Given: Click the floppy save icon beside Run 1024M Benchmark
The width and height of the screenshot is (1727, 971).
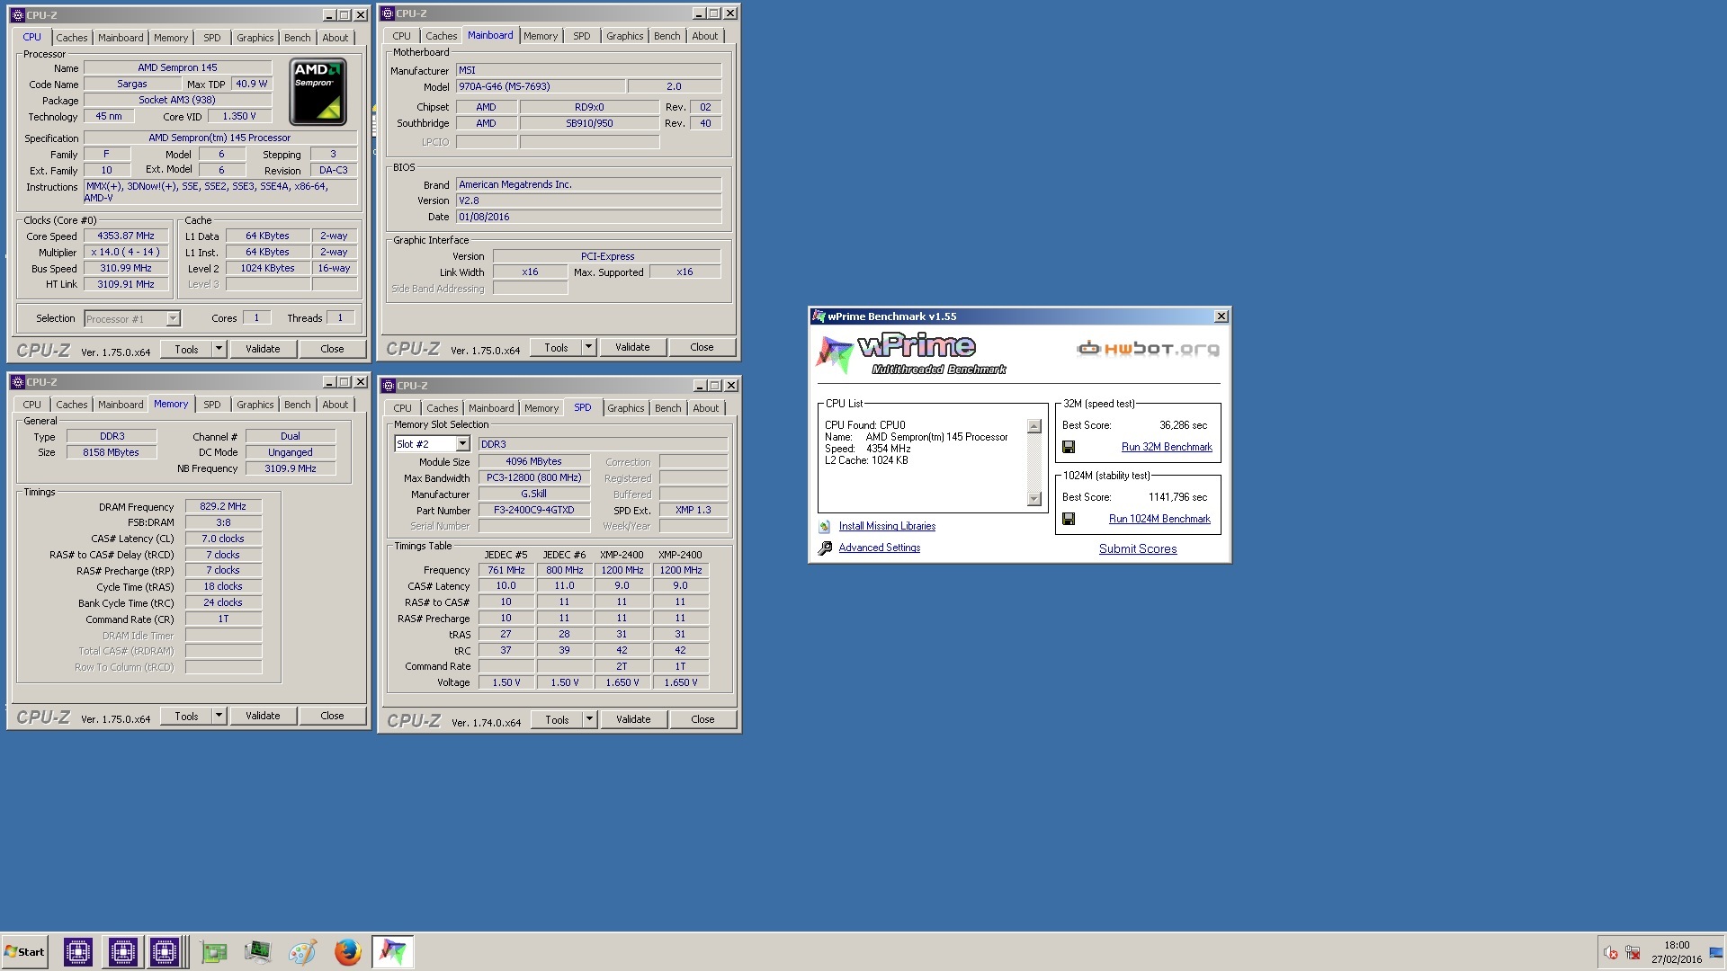Looking at the screenshot, I should [1069, 519].
